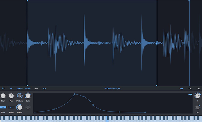Screen dimensions: 202x122
Task: Click the envelope peak node
Action: tap(75, 94)
